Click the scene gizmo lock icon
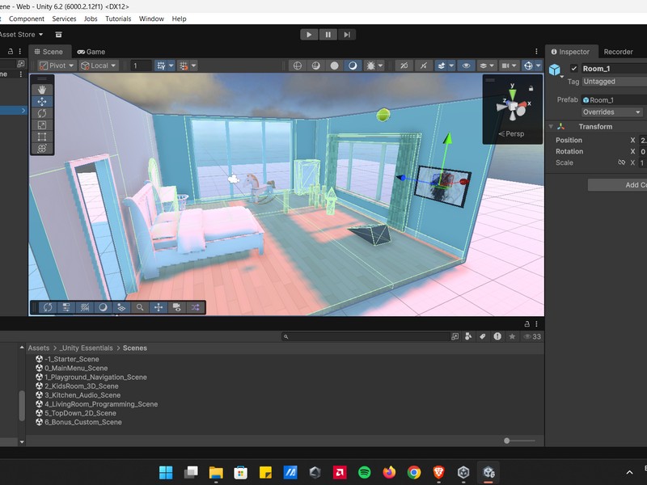 click(x=531, y=88)
